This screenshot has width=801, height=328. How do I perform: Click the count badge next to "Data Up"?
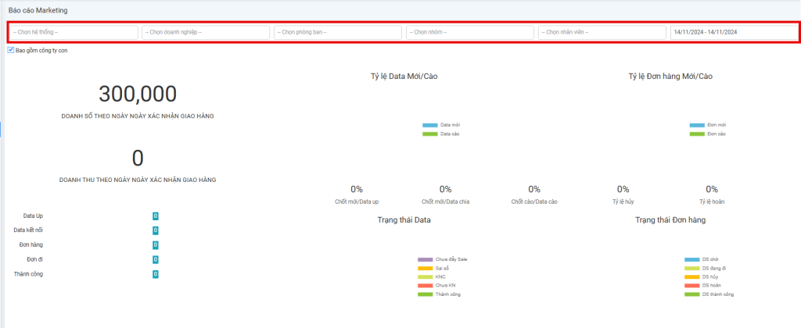(156, 216)
